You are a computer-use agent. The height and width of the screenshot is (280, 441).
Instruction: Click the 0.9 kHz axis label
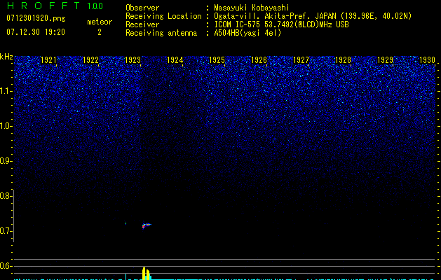tap(5, 161)
